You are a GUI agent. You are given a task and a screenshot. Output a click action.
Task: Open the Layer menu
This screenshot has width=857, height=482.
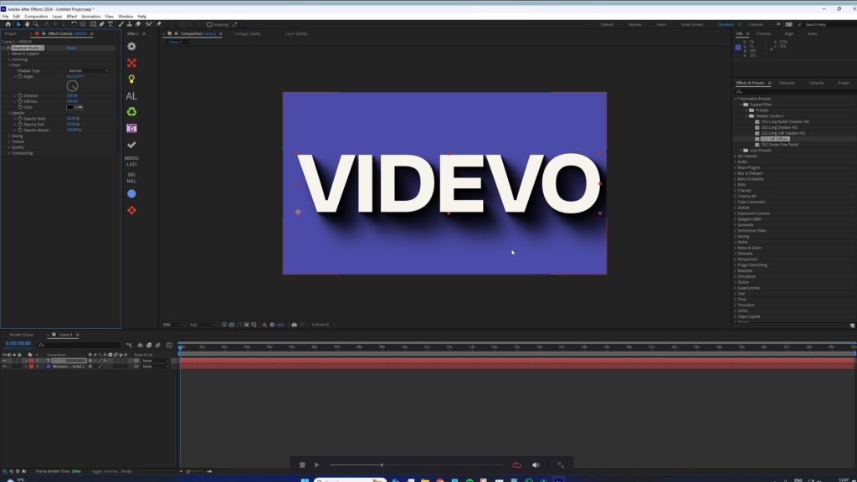point(57,17)
